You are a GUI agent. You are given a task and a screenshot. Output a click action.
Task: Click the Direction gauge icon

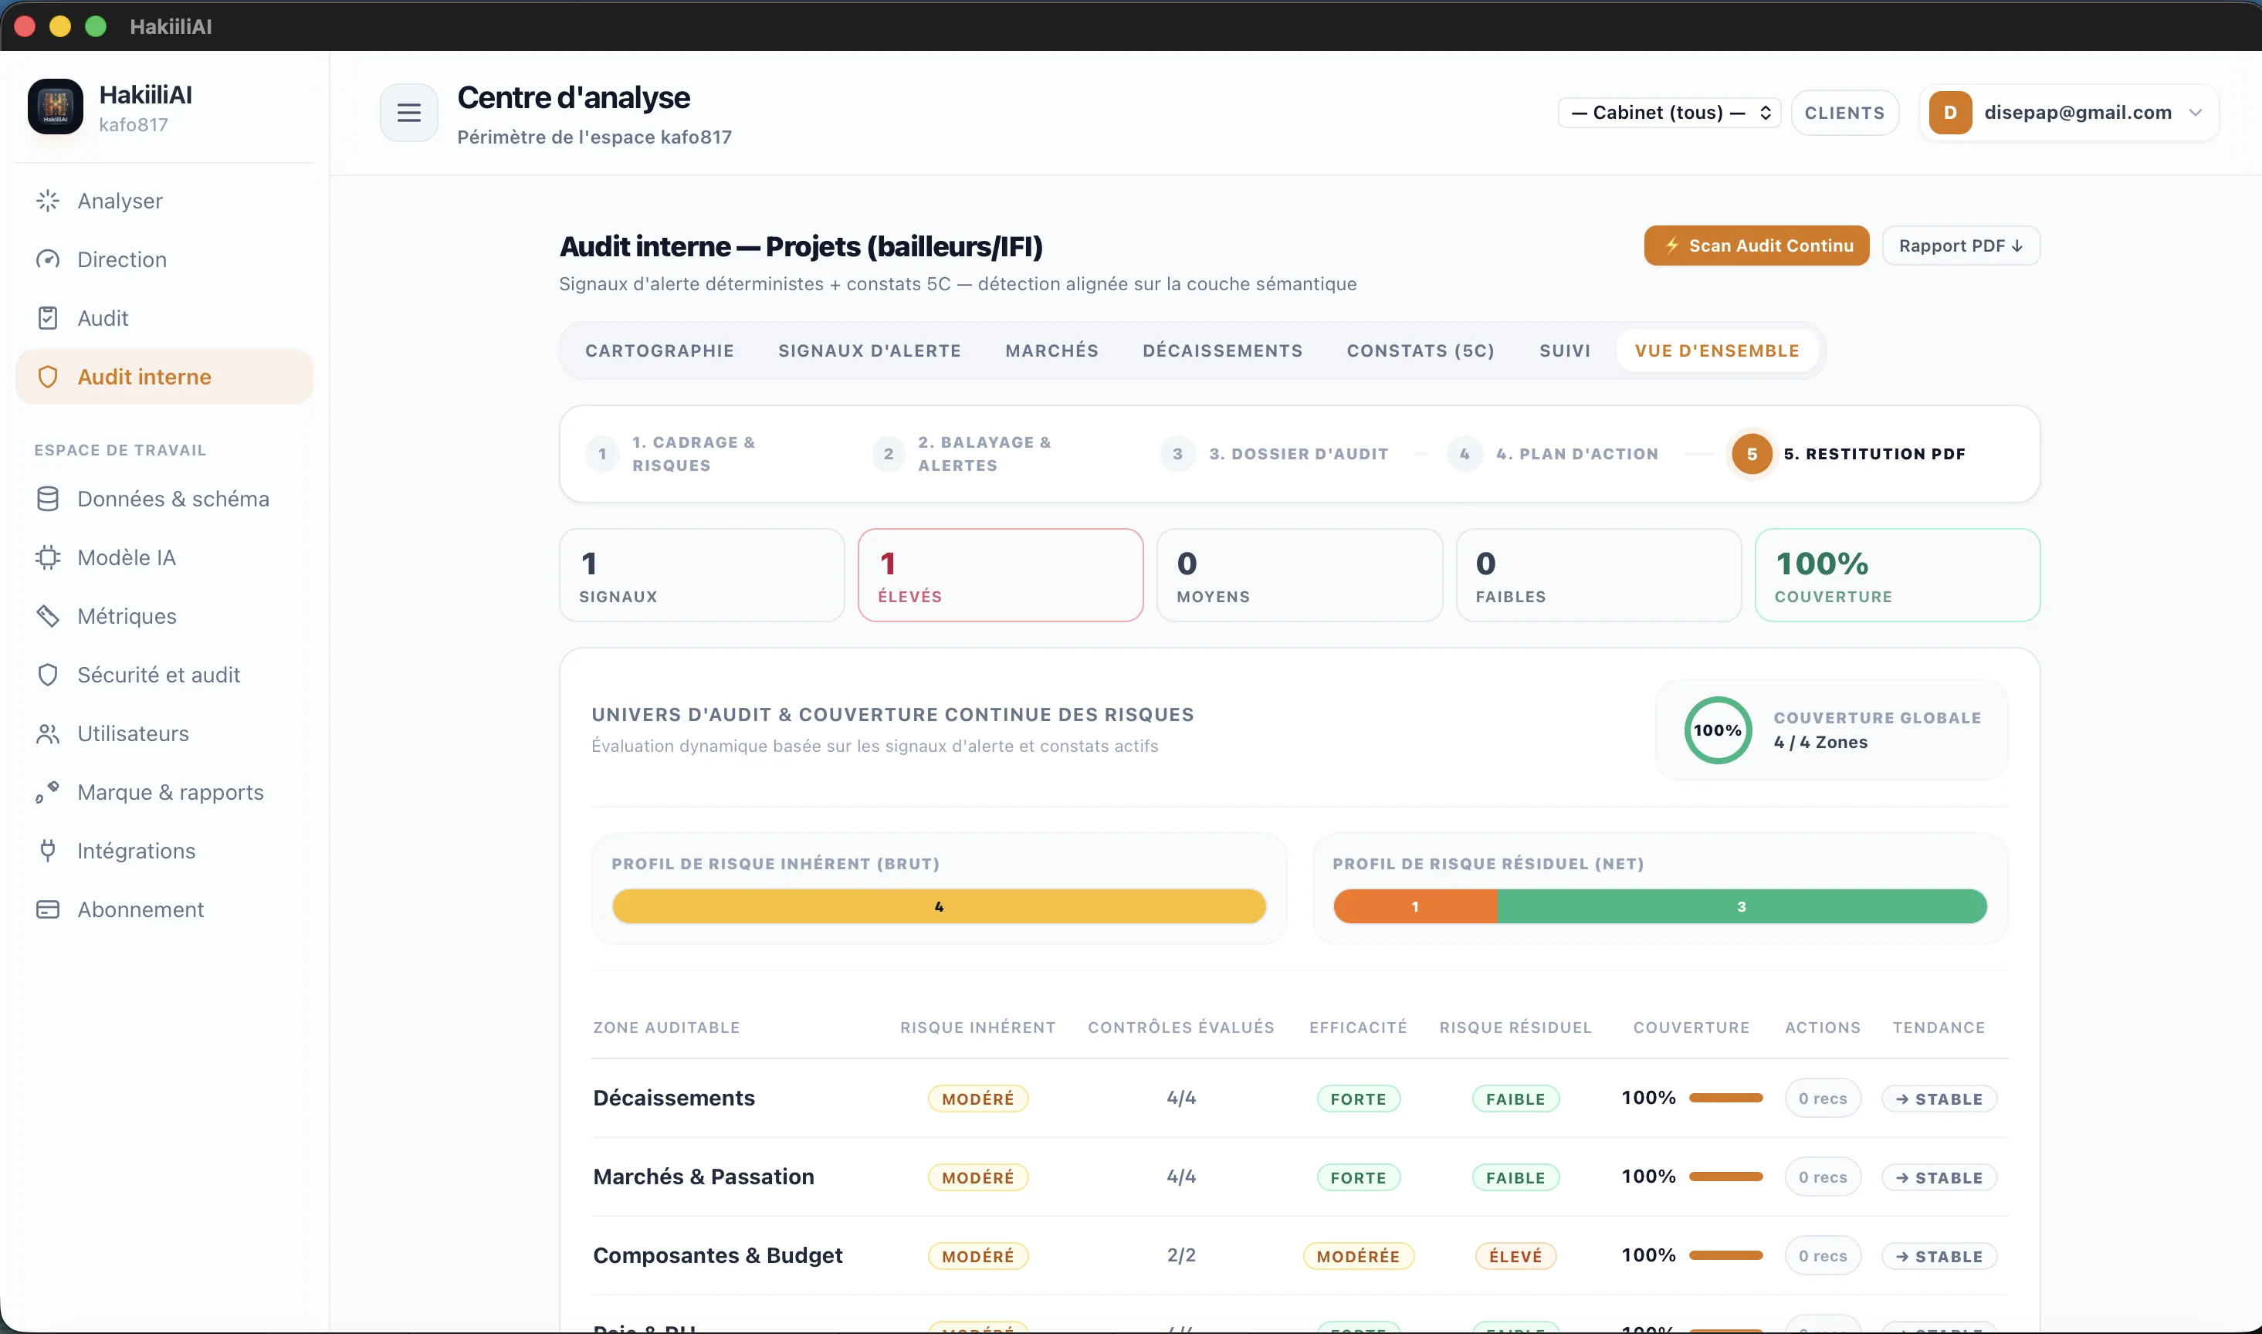[48, 260]
